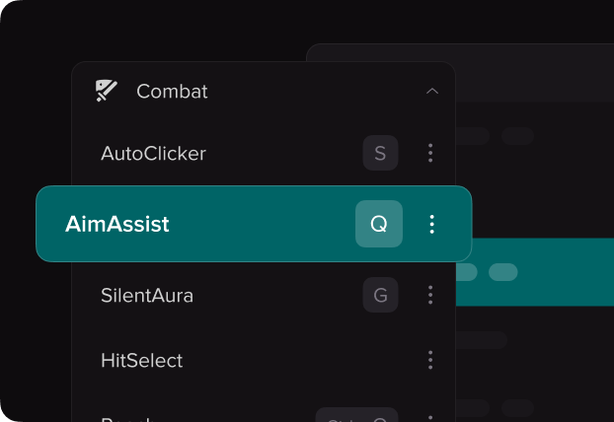Click the S keybind badge for AutoClicker
The image size is (614, 422).
tap(380, 153)
